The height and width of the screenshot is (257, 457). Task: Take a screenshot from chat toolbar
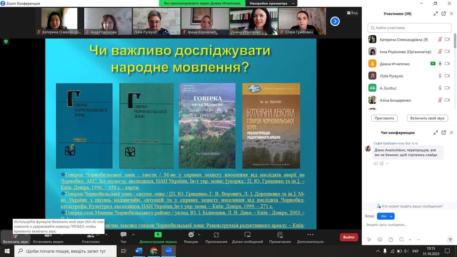pyautogui.click(x=402, y=240)
